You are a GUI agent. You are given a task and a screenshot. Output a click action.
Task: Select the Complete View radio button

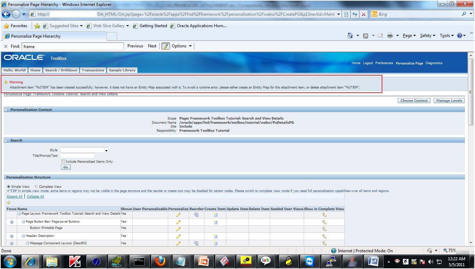[36, 187]
